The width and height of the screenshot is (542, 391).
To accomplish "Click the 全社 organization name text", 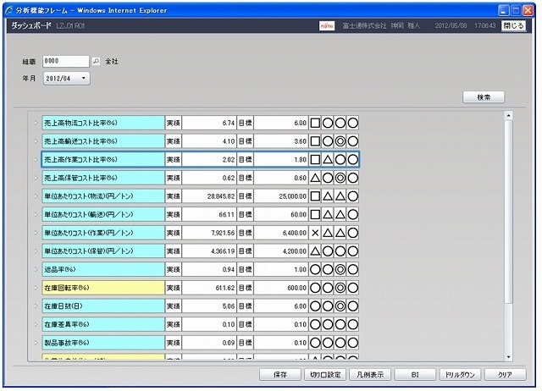I will (112, 62).
